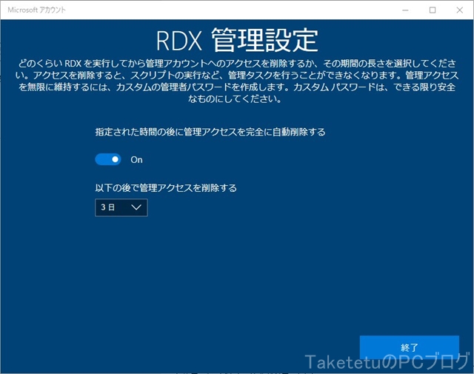Open the 3日 duration dropdown
The height and width of the screenshot is (374, 474).
[x=121, y=207]
